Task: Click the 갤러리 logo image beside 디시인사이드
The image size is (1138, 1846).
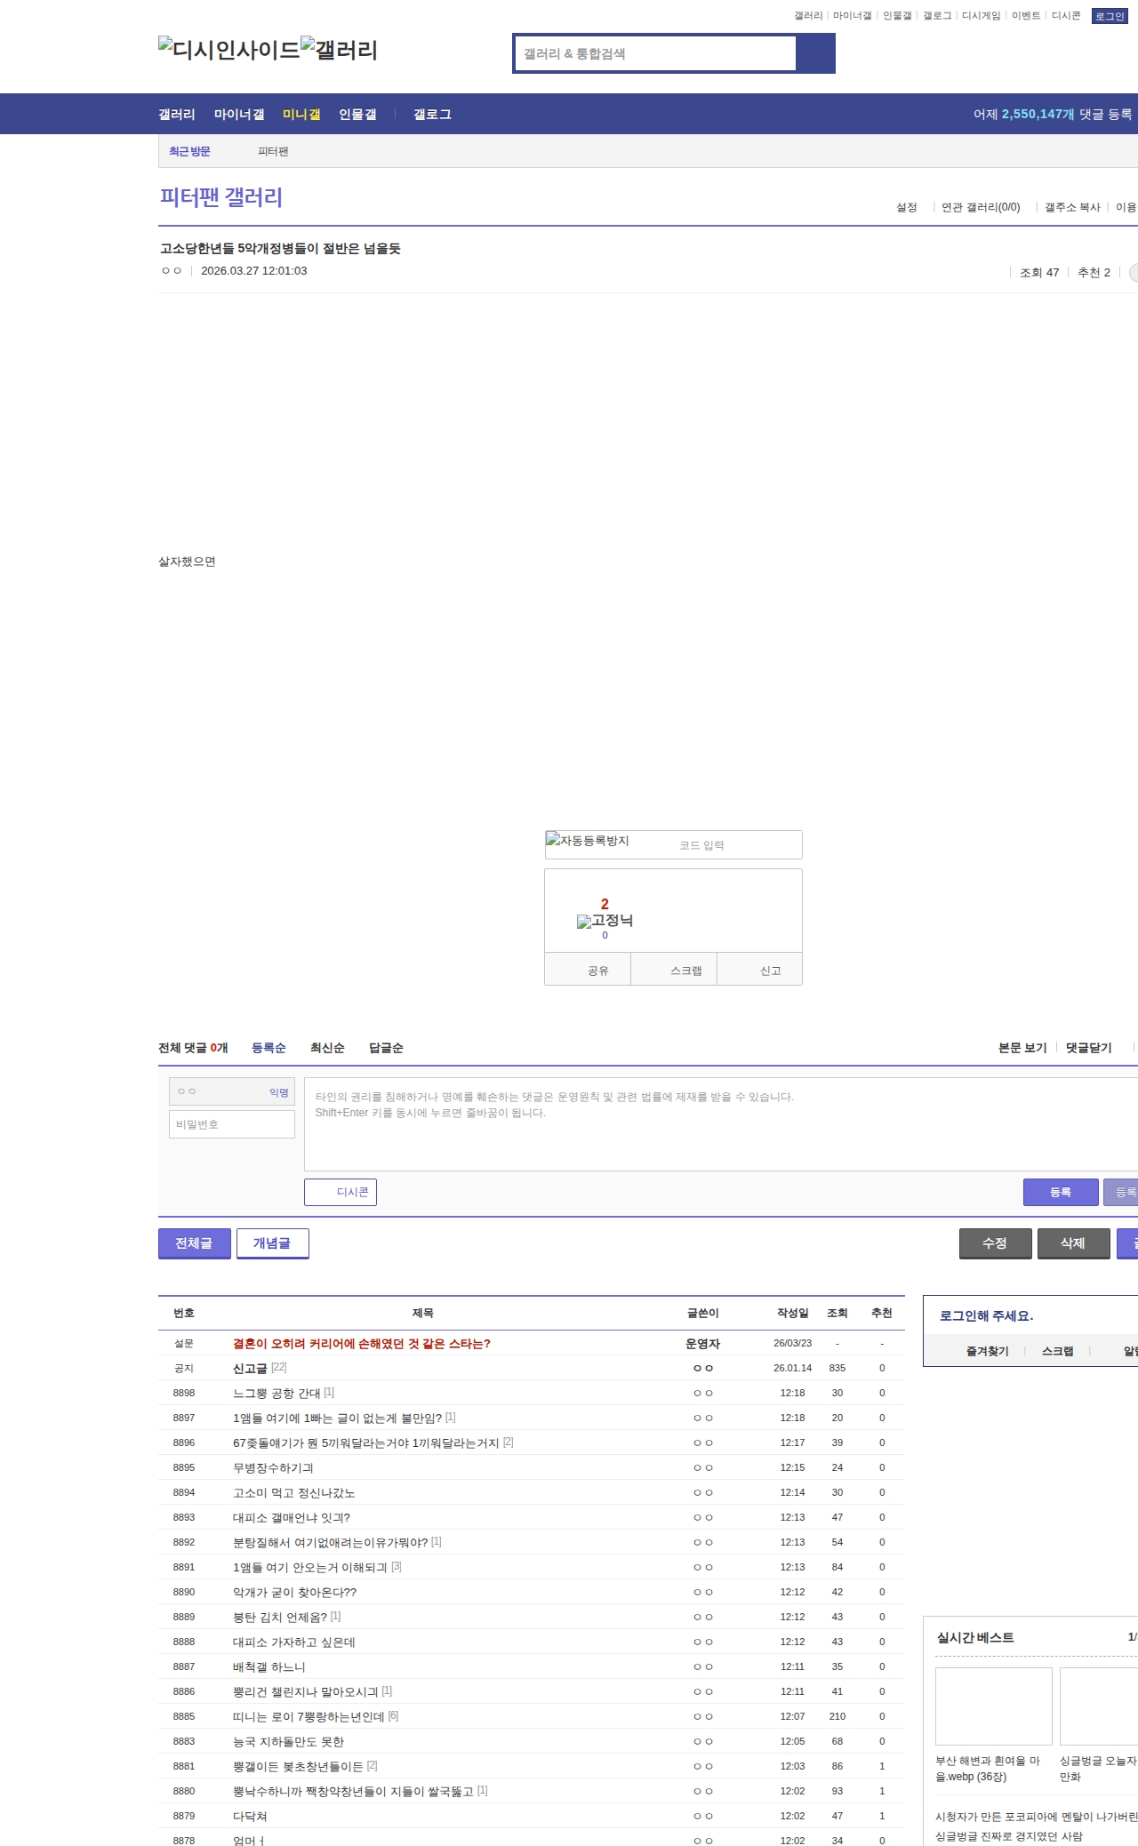Action: pos(339,50)
